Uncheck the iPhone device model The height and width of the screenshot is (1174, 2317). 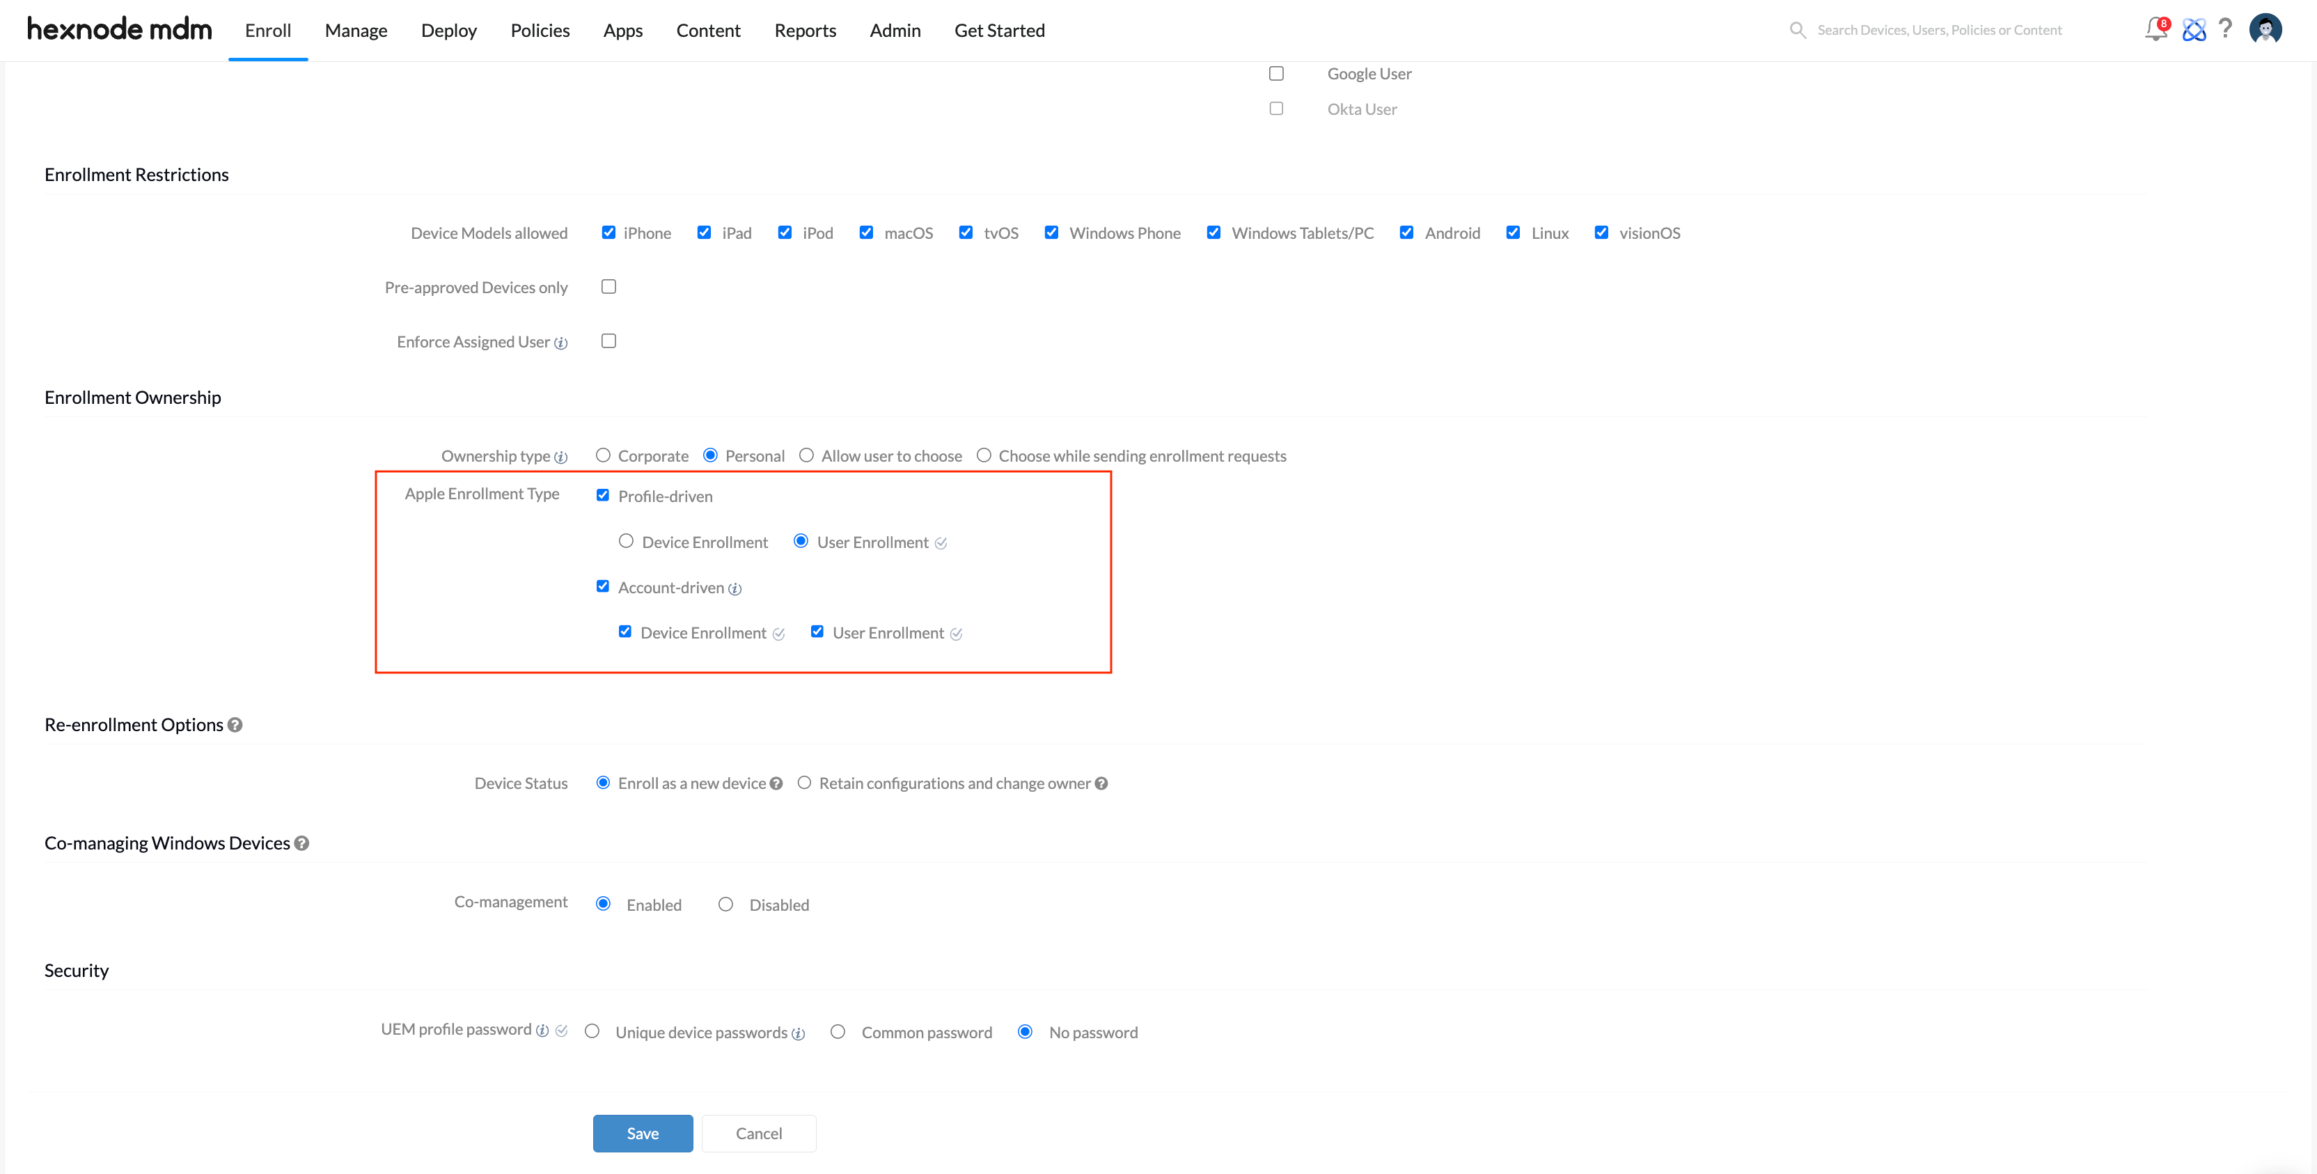[608, 232]
